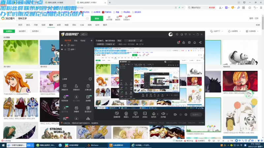The height and width of the screenshot is (148, 264).
Task: Open notifications bell in stream companion
Action: click(x=195, y=42)
